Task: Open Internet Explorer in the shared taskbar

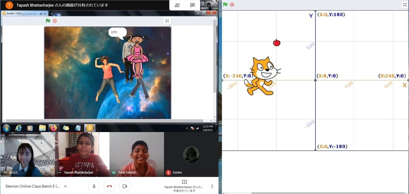Action: (18, 128)
